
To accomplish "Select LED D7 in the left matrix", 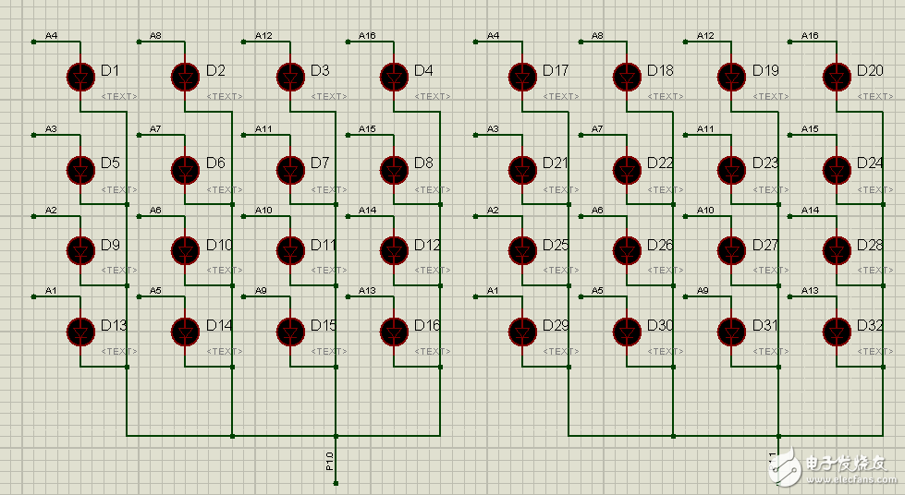I will coord(290,169).
